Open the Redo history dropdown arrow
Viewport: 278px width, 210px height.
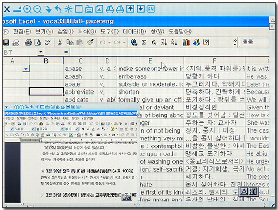pos(124,43)
